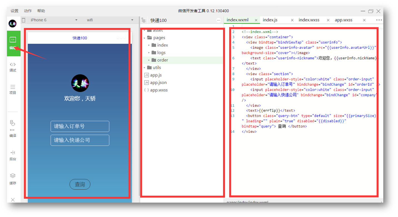
Task: Open the iPhone 6 device dropdown
Action: click(54, 20)
